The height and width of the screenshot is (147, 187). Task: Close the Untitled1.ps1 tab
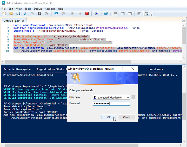[x=23, y=21]
